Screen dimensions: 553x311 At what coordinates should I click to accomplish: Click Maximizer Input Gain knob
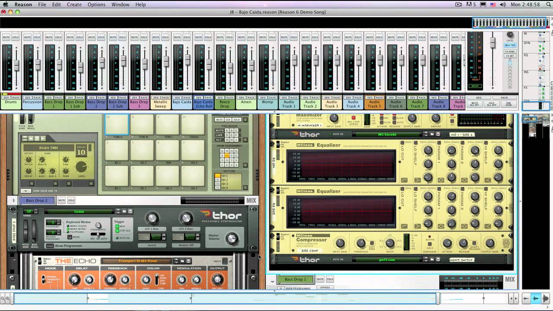[x=333, y=118]
